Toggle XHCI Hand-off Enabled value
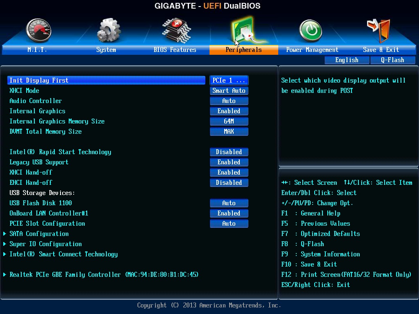 (229, 172)
